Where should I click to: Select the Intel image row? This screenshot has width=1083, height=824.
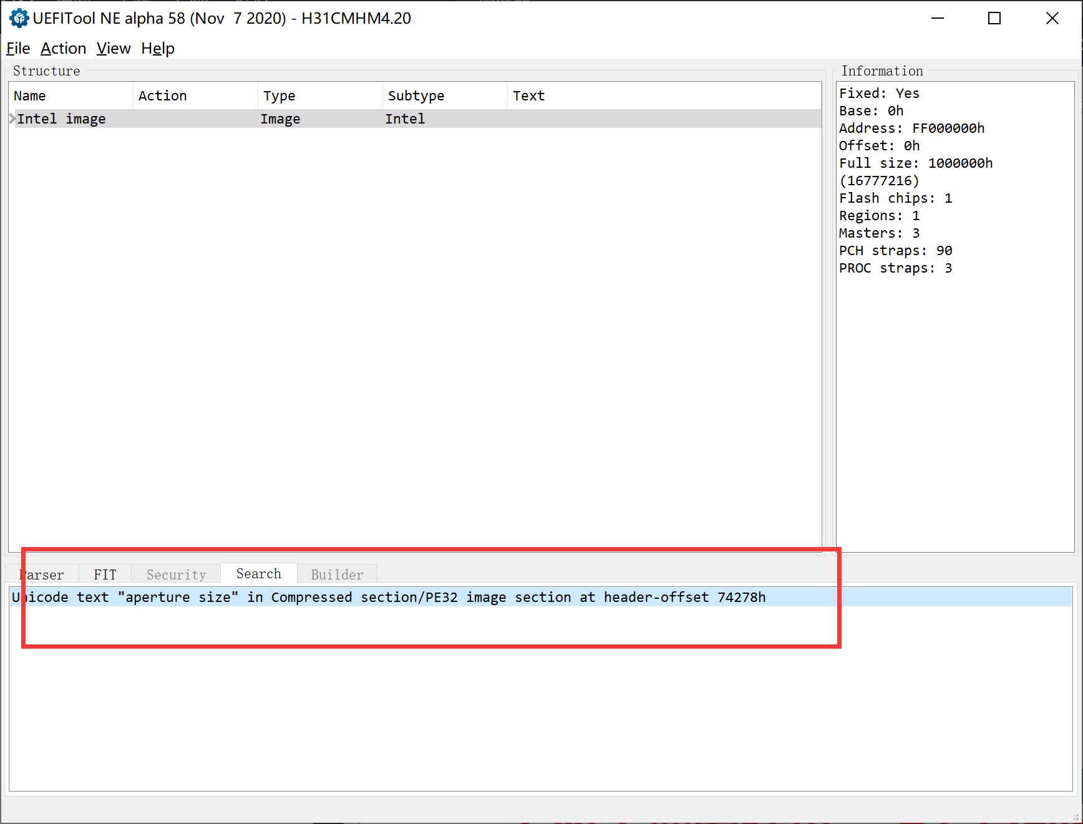(61, 119)
